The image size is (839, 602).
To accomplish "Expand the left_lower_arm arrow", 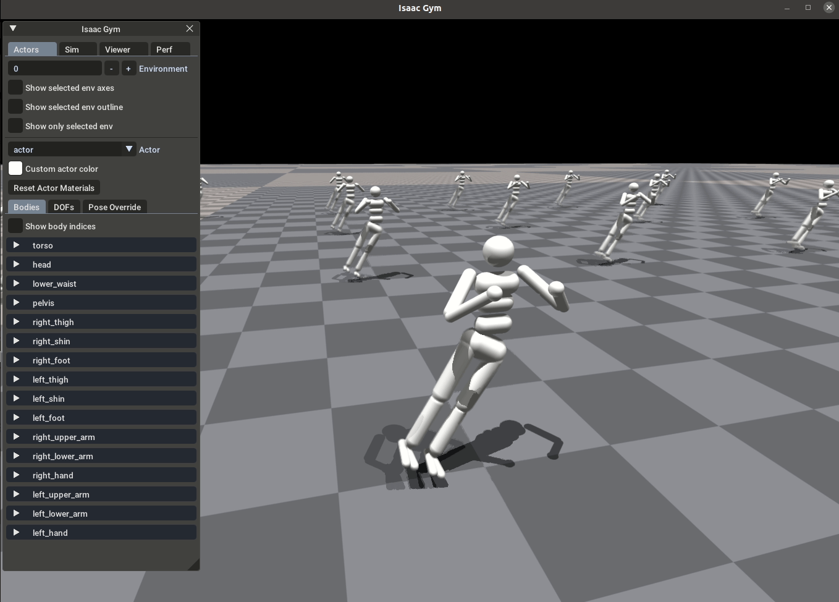I will (x=17, y=514).
